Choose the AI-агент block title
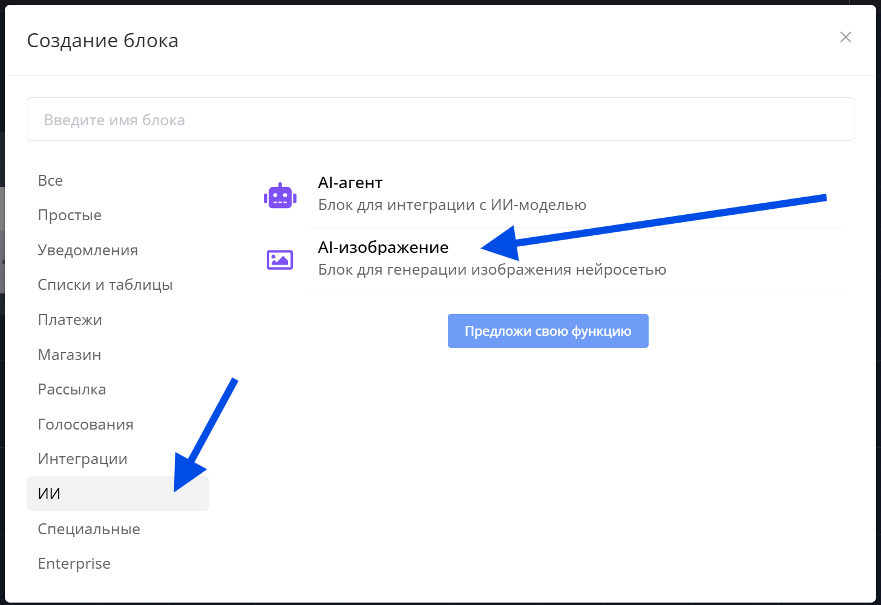 coord(350,183)
